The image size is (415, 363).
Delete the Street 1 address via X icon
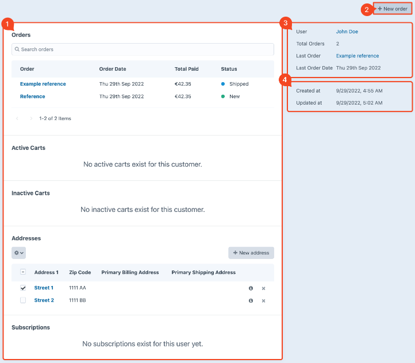tap(263, 288)
